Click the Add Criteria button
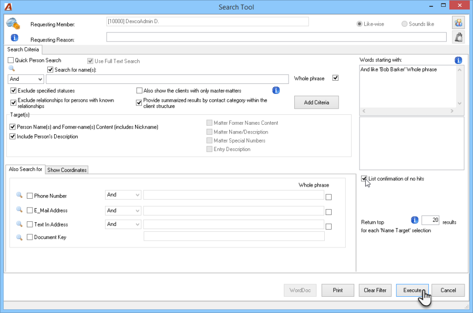 pos(316,102)
